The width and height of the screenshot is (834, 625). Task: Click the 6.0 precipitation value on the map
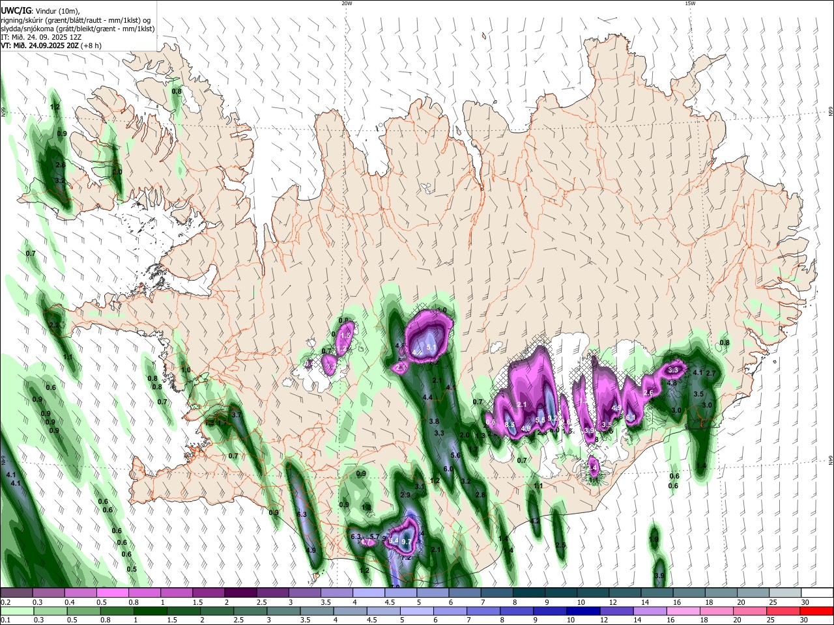448,469
